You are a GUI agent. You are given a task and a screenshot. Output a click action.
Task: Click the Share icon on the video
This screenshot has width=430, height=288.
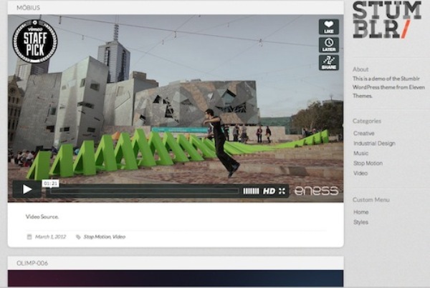point(328,63)
